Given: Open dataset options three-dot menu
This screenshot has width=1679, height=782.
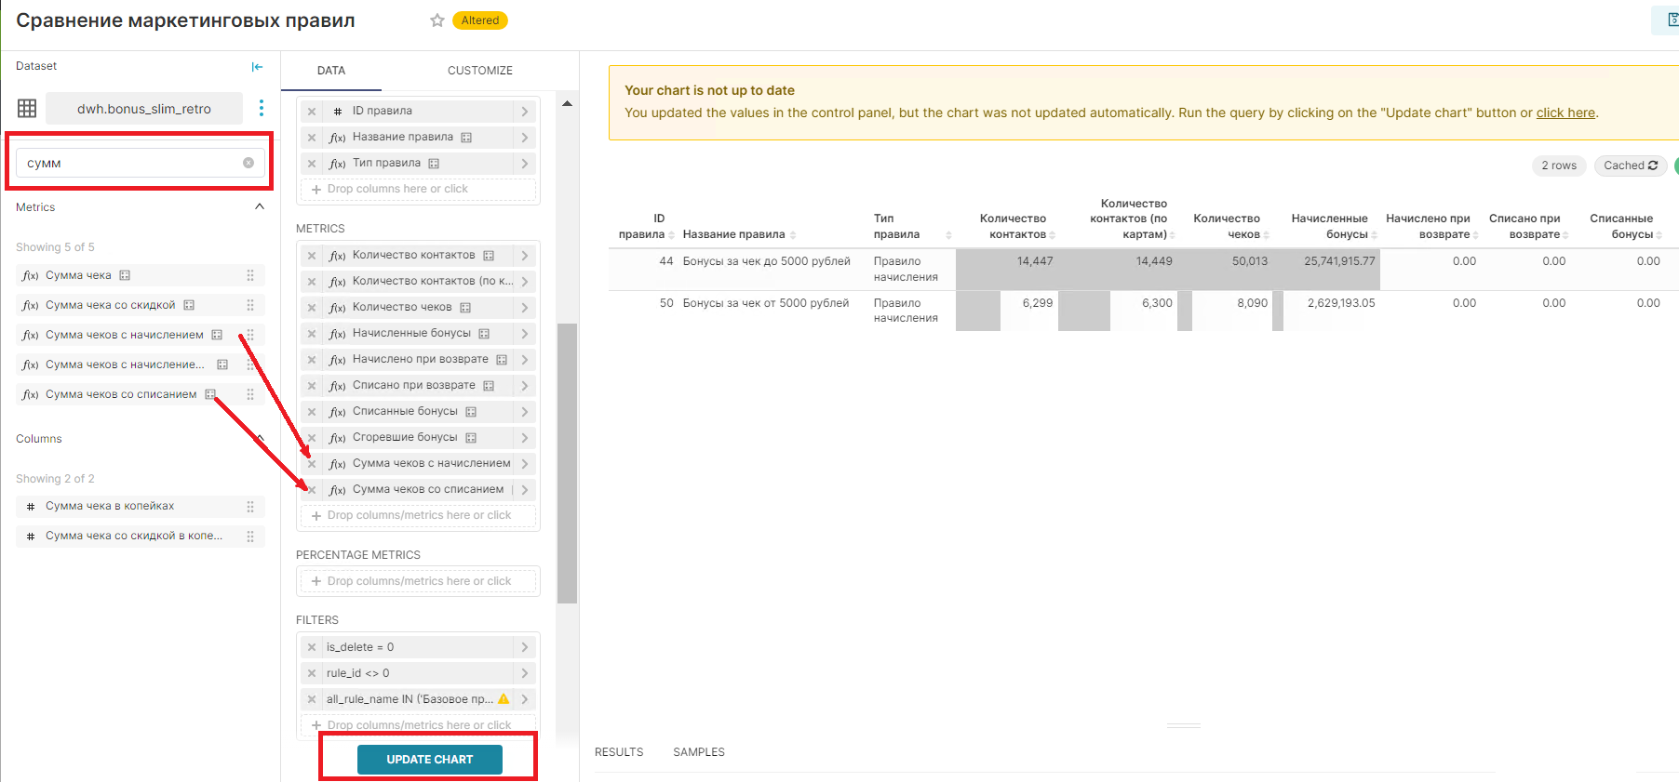Looking at the screenshot, I should [262, 109].
